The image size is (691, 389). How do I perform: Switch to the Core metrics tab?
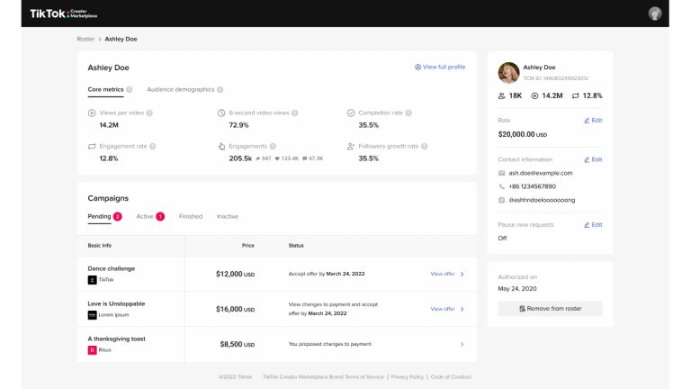(105, 89)
